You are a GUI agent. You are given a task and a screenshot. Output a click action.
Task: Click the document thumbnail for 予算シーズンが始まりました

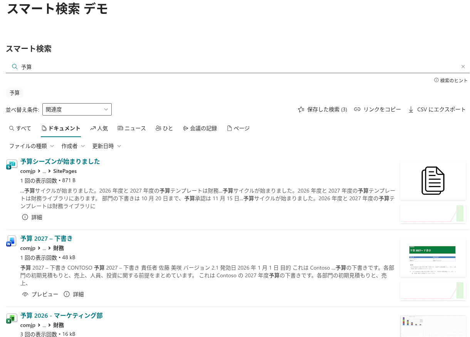(x=433, y=181)
